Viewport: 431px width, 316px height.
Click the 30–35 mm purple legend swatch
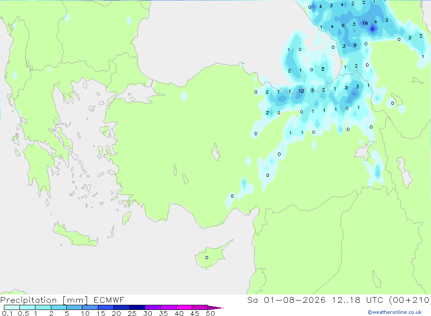pos(153,307)
